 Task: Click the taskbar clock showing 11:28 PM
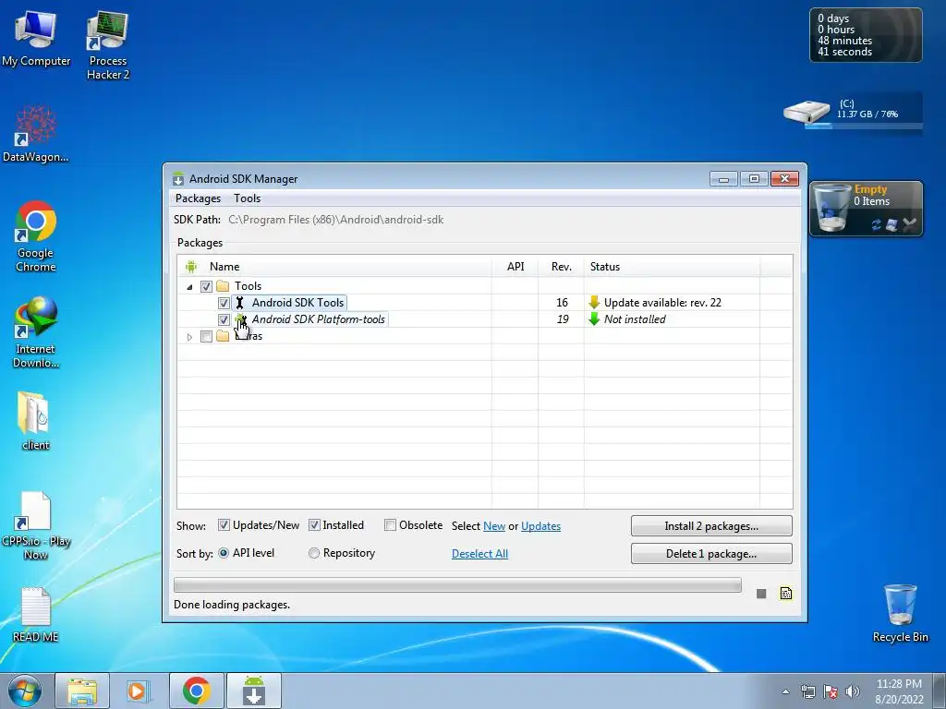tap(899, 691)
